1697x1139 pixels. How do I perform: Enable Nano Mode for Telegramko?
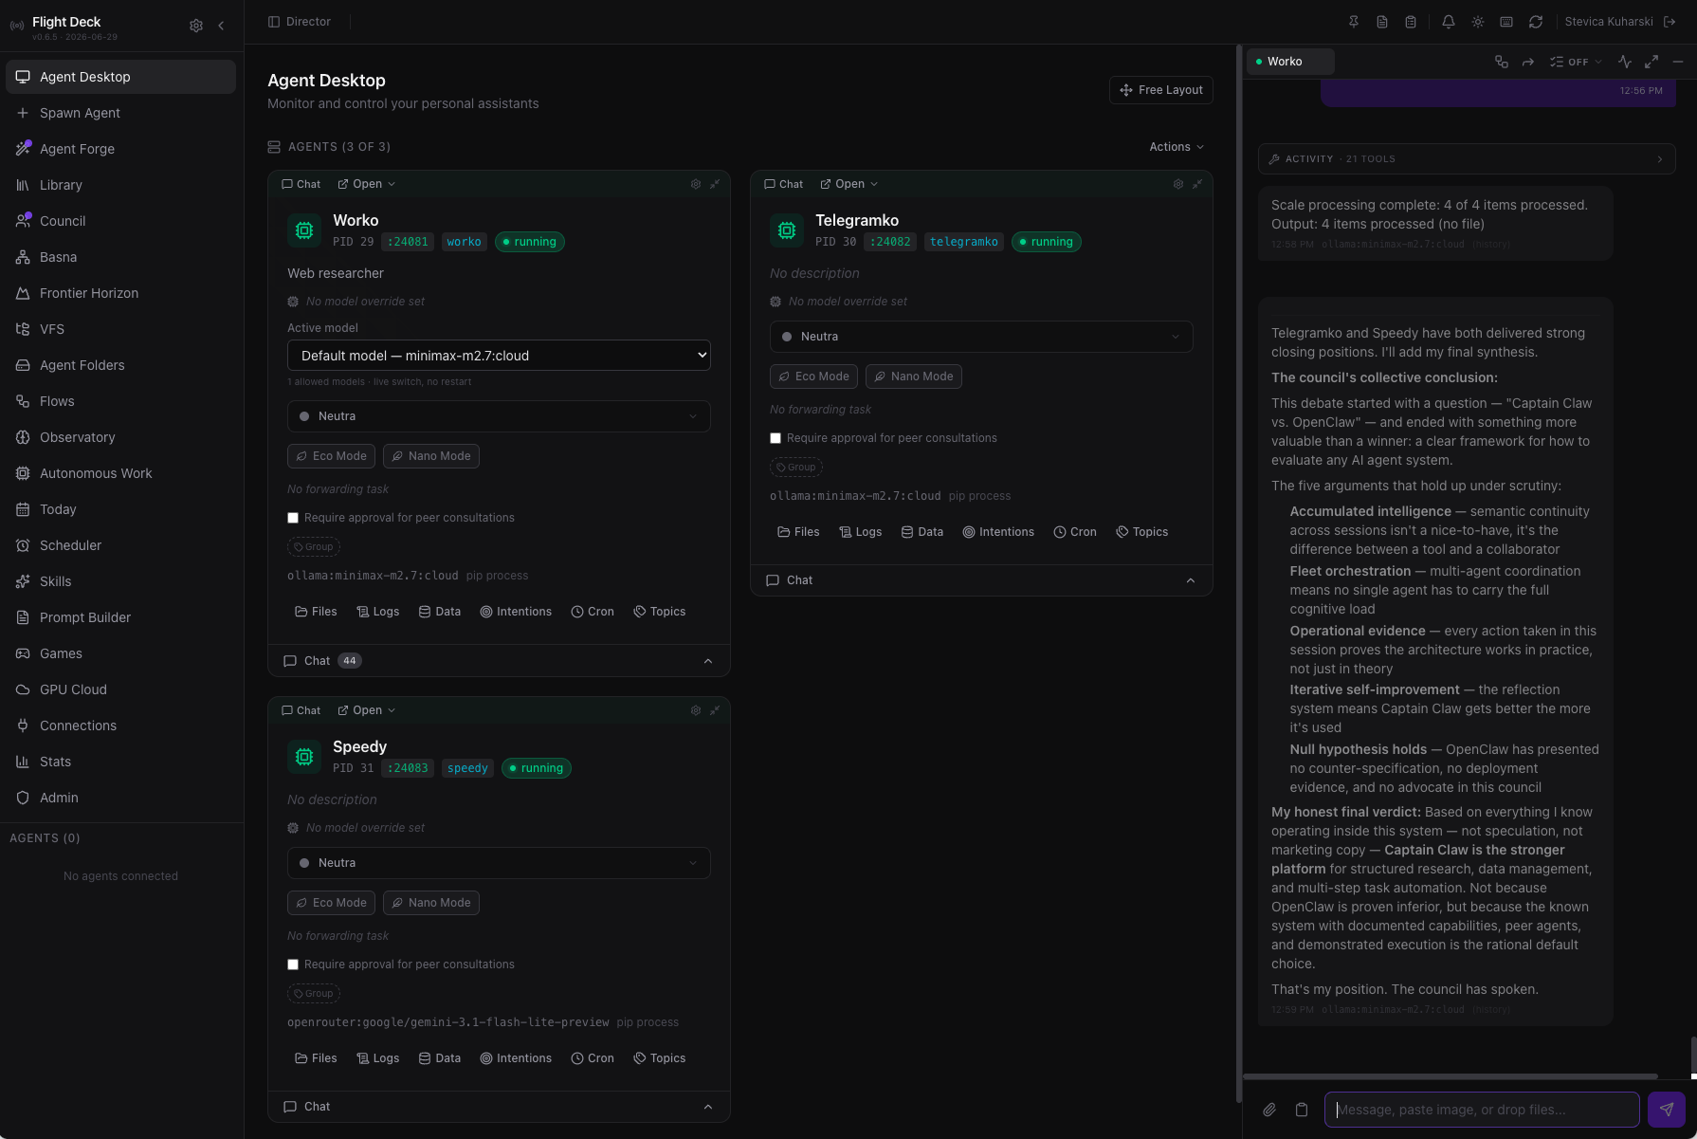pyautogui.click(x=914, y=377)
